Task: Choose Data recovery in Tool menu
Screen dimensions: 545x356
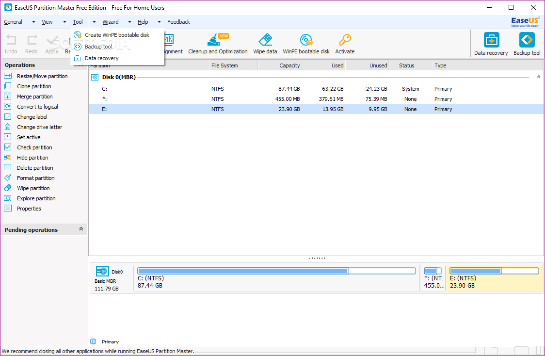Action: click(x=117, y=58)
